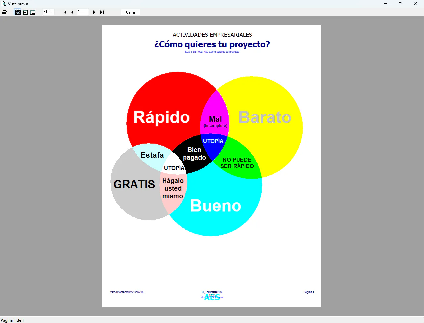Image resolution: width=424 pixels, height=323 pixels.
Task: Click the heading ¿Cómo quieres tu proyecto?
Action: point(212,44)
